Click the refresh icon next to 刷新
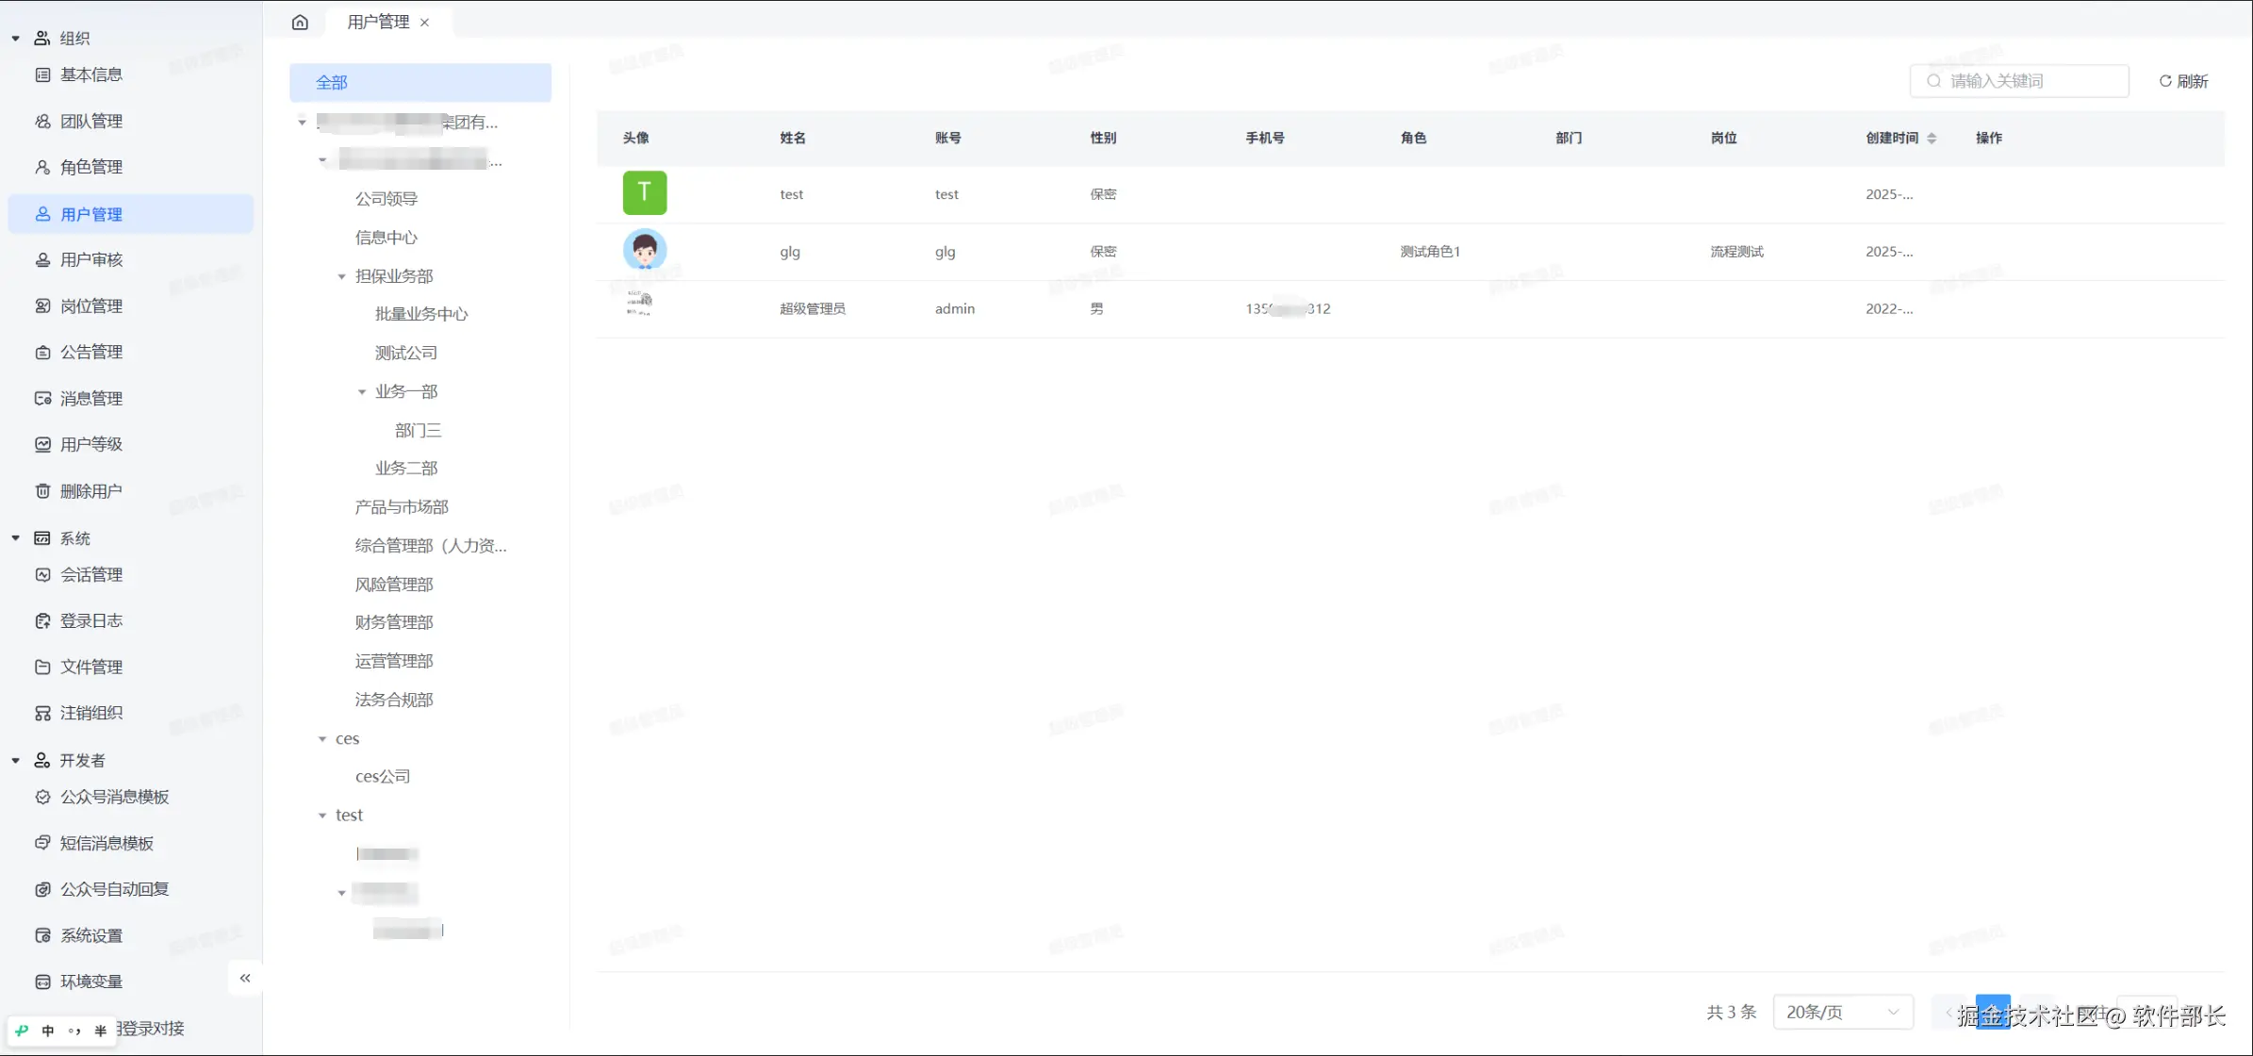 tap(2165, 81)
